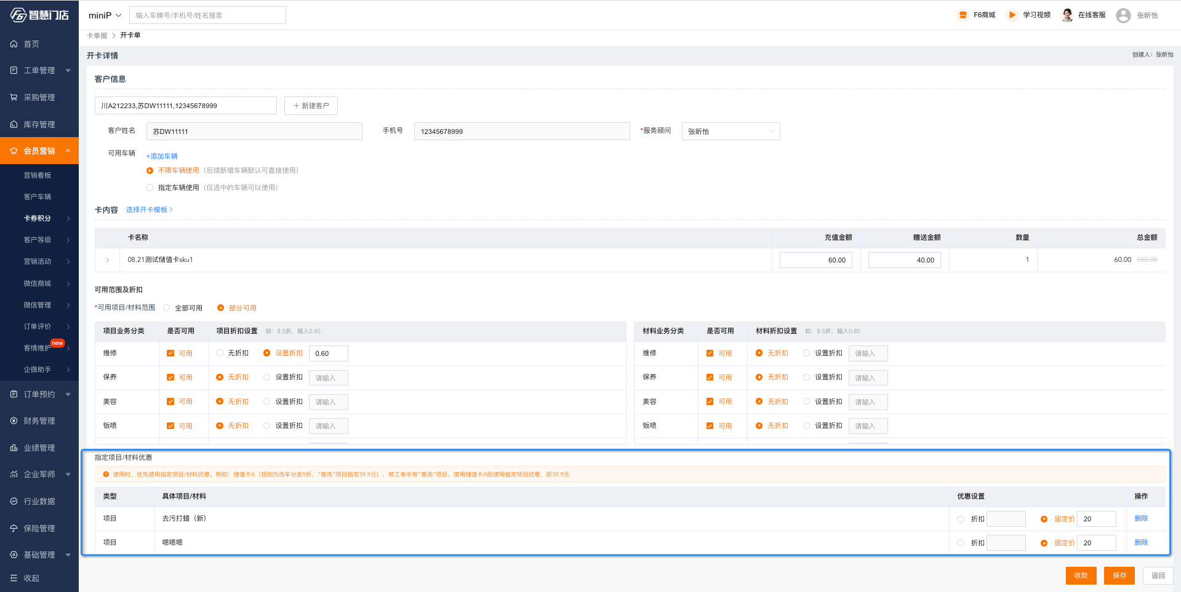Click the 订单预约 sidebar icon
1181x592 pixels.
(14, 394)
